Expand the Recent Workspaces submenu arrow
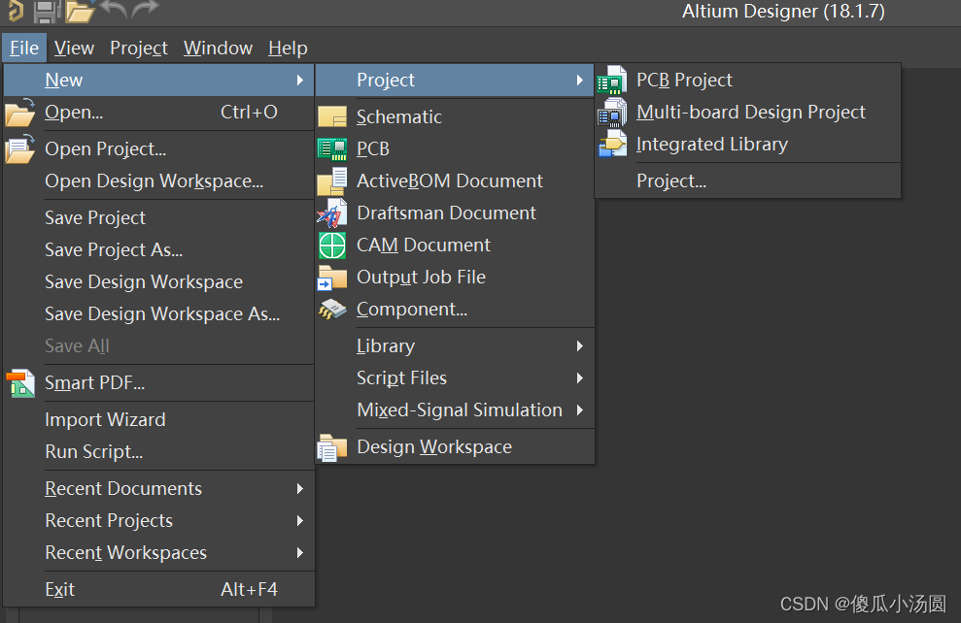The height and width of the screenshot is (623, 961). click(299, 552)
